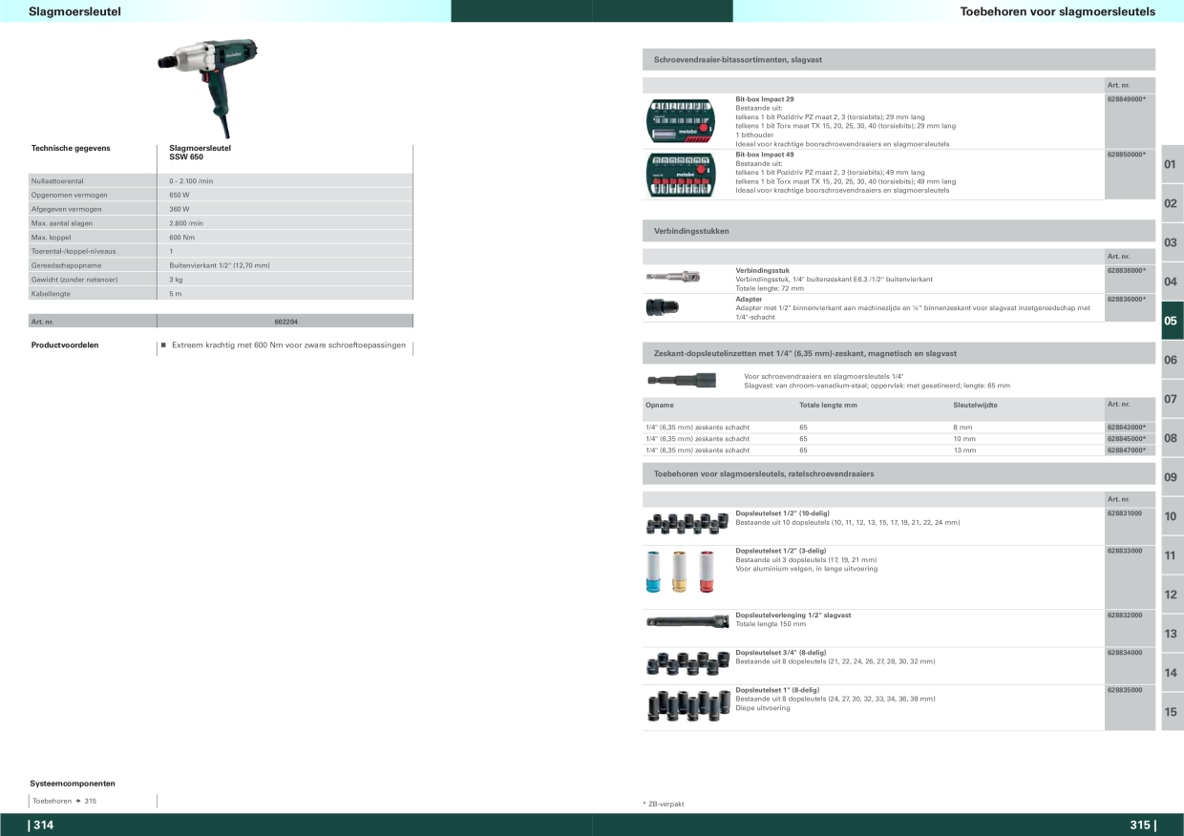Click the Max. koppel 600 Nm value
The width and height of the screenshot is (1184, 836).
(182, 237)
